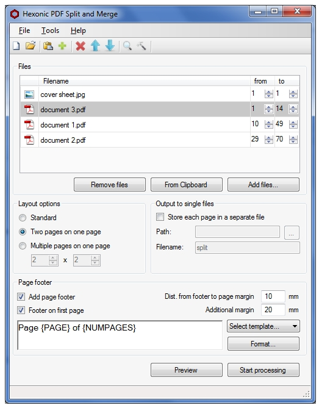Click the PDF icon of document 3.pdf
This screenshot has width=319, height=408.
[x=29, y=109]
